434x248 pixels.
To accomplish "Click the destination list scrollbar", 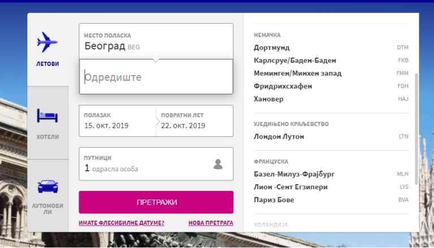I will click(x=416, y=129).
